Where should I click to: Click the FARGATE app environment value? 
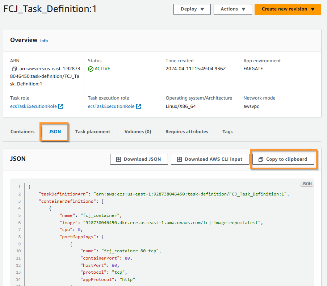click(x=253, y=69)
